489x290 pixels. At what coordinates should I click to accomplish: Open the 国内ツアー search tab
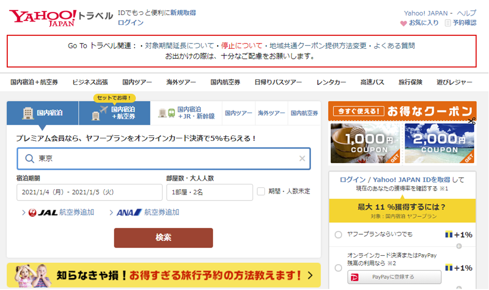(239, 113)
